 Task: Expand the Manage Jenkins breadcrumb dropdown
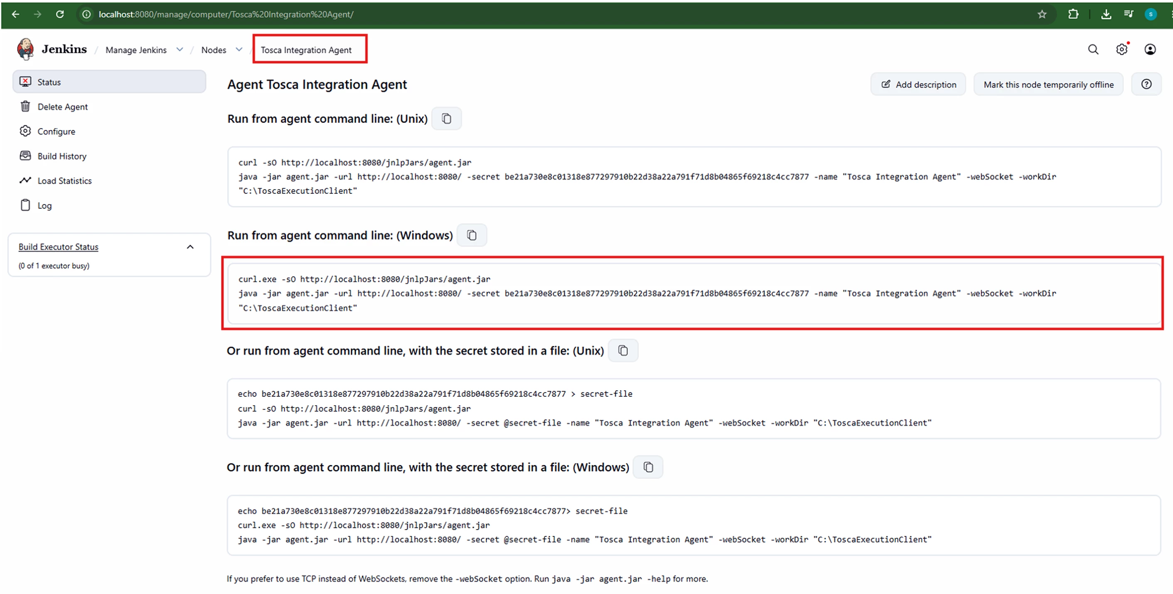pos(180,49)
